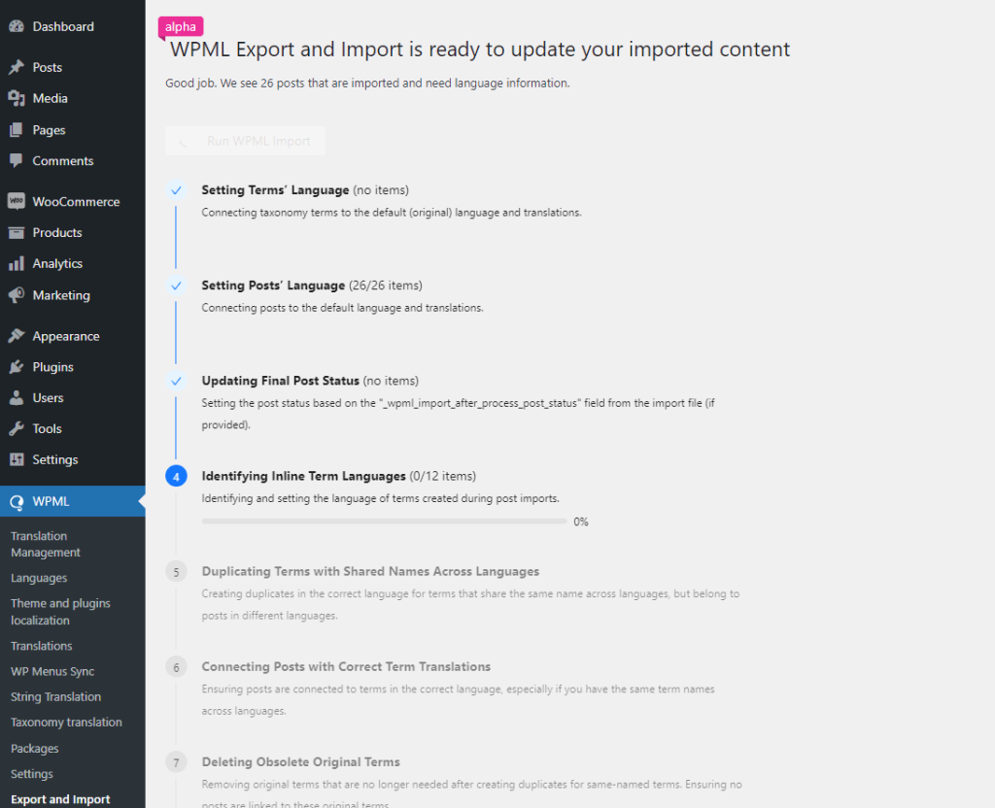This screenshot has width=995, height=808.
Task: Open the Products menu label
Action: [57, 233]
